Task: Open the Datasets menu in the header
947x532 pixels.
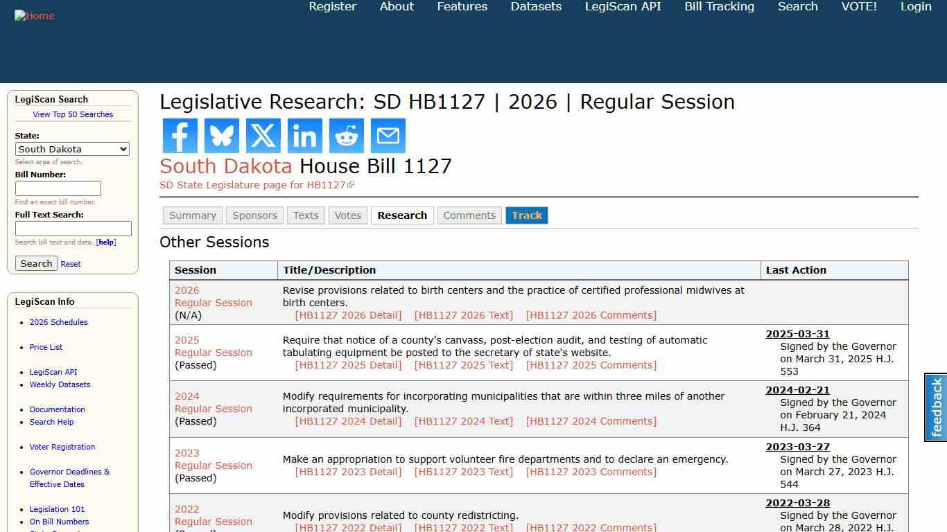Action: coord(536,6)
